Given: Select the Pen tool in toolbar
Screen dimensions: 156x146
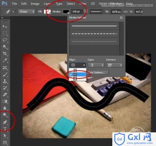Looking at the screenshot, I should (x=5, y=122).
